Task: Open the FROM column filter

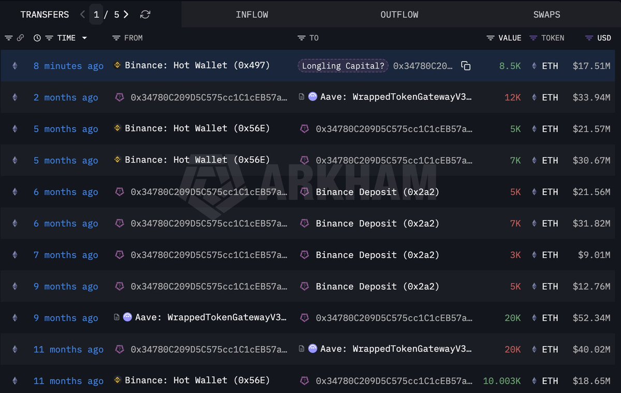Action: click(116, 38)
